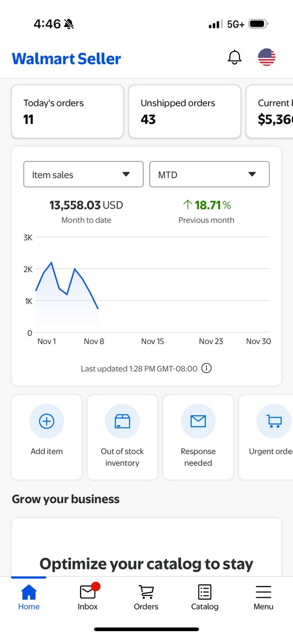
Task: Tap the Nov 15 chart axis label
Action: point(152,341)
